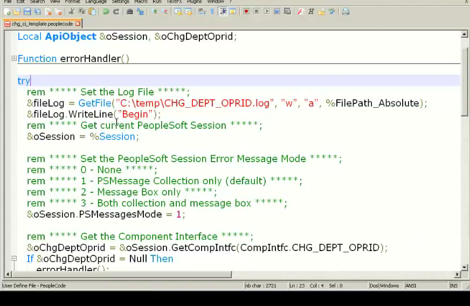The height and width of the screenshot is (306, 470).
Task: Click the 'Ln : 23' status text
Action: (297, 286)
